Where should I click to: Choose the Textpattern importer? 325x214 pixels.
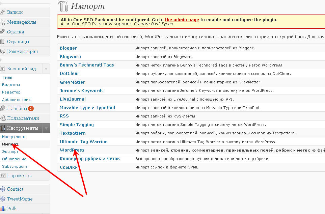[73, 133]
